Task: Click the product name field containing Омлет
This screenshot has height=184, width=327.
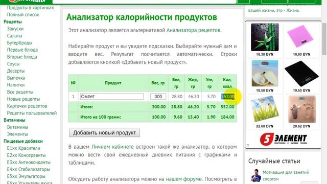Action: [x=112, y=97]
